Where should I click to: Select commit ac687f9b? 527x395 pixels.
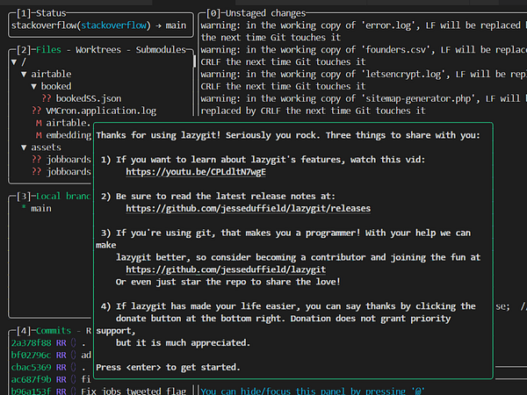coord(51,379)
